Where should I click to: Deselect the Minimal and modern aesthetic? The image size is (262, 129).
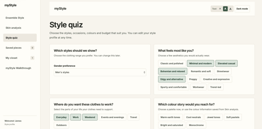(200, 63)
